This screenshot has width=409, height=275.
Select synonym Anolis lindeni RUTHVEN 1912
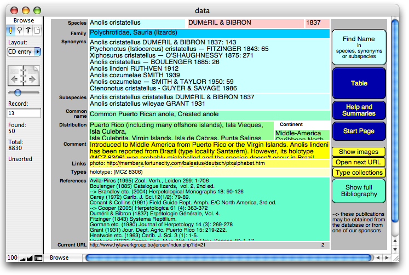(134, 68)
